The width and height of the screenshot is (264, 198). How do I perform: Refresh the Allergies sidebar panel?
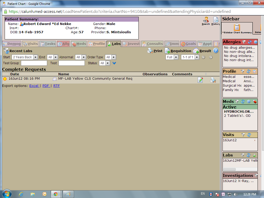pos(250,42)
